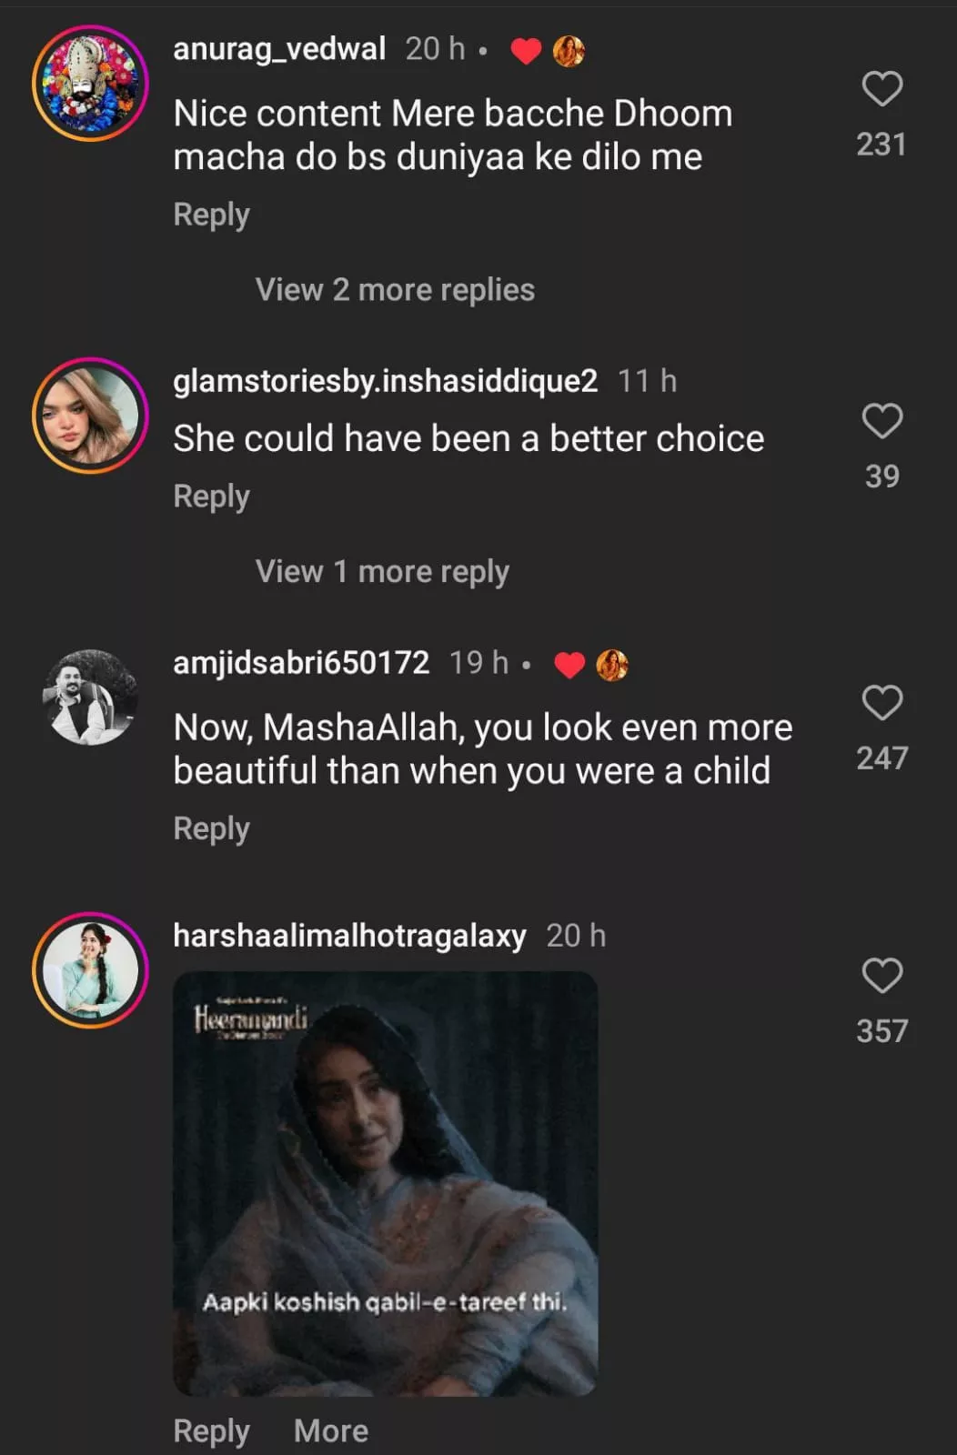Open glamstoriesby.inshasiddique2's profile picture
This screenshot has height=1455, width=957.
point(90,416)
